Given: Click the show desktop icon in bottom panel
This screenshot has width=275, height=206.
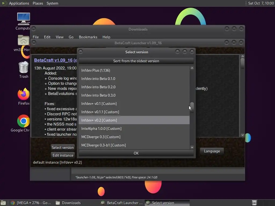Looking at the screenshot, I should coord(3,203).
